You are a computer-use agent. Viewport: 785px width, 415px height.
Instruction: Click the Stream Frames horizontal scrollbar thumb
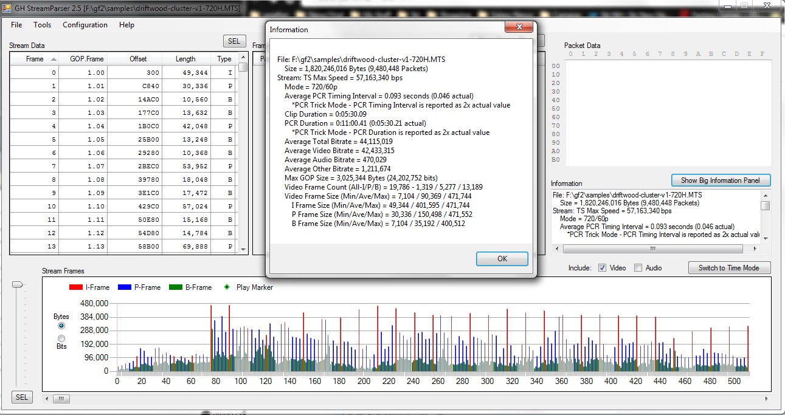[x=61, y=399]
